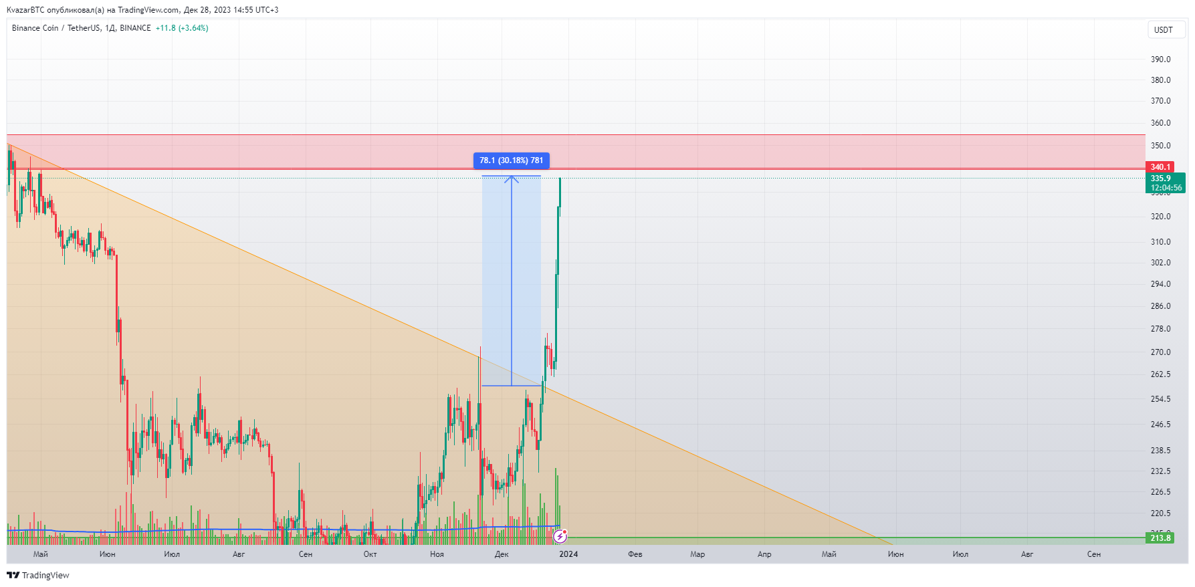Image resolution: width=1195 pixels, height=587 pixels.
Task: Click the Окт month label on time axis
Action: click(x=370, y=554)
